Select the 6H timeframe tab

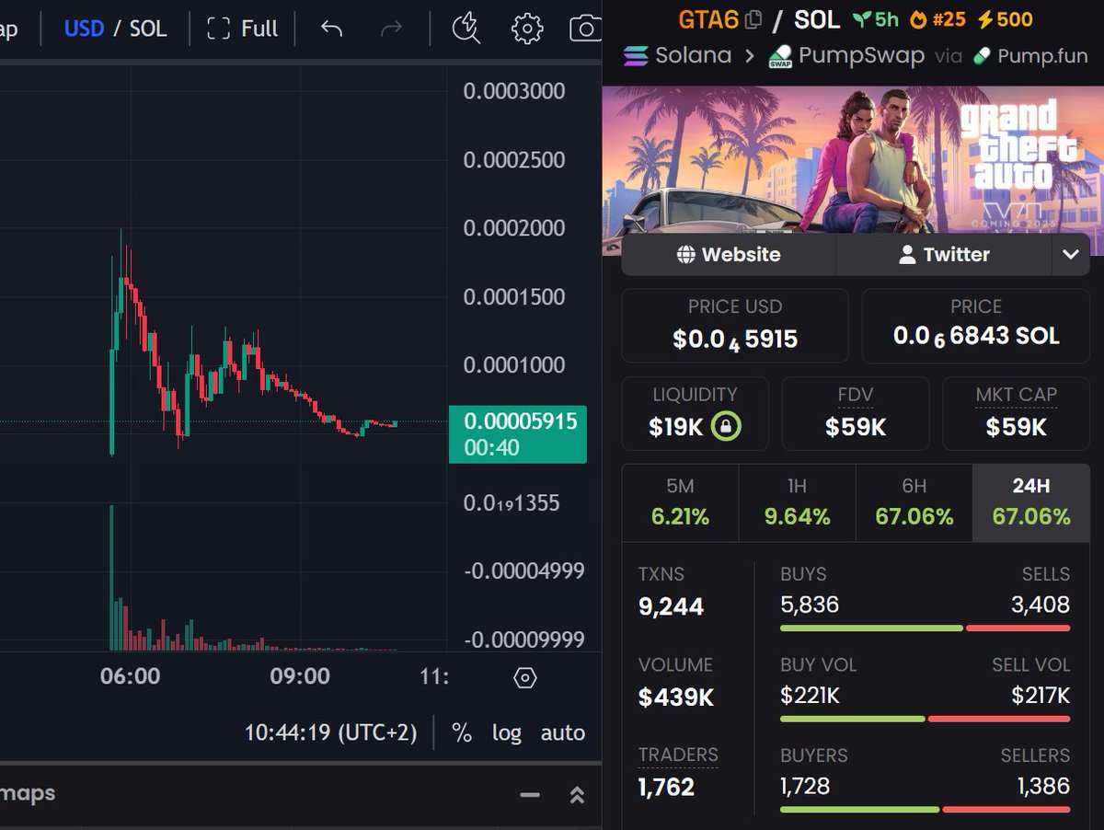tap(914, 502)
